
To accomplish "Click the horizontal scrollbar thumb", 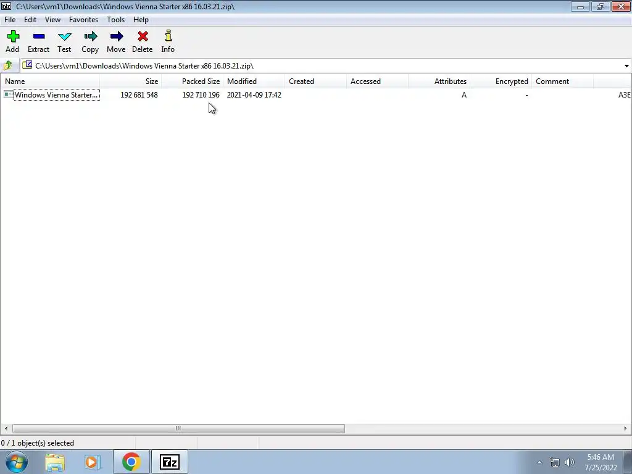I will tap(178, 428).
